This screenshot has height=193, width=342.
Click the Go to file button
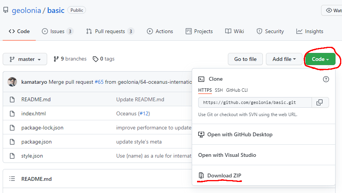[245, 59]
